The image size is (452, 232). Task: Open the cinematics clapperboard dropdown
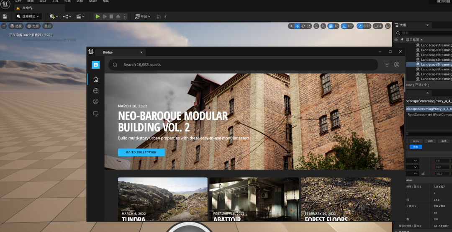click(x=80, y=16)
